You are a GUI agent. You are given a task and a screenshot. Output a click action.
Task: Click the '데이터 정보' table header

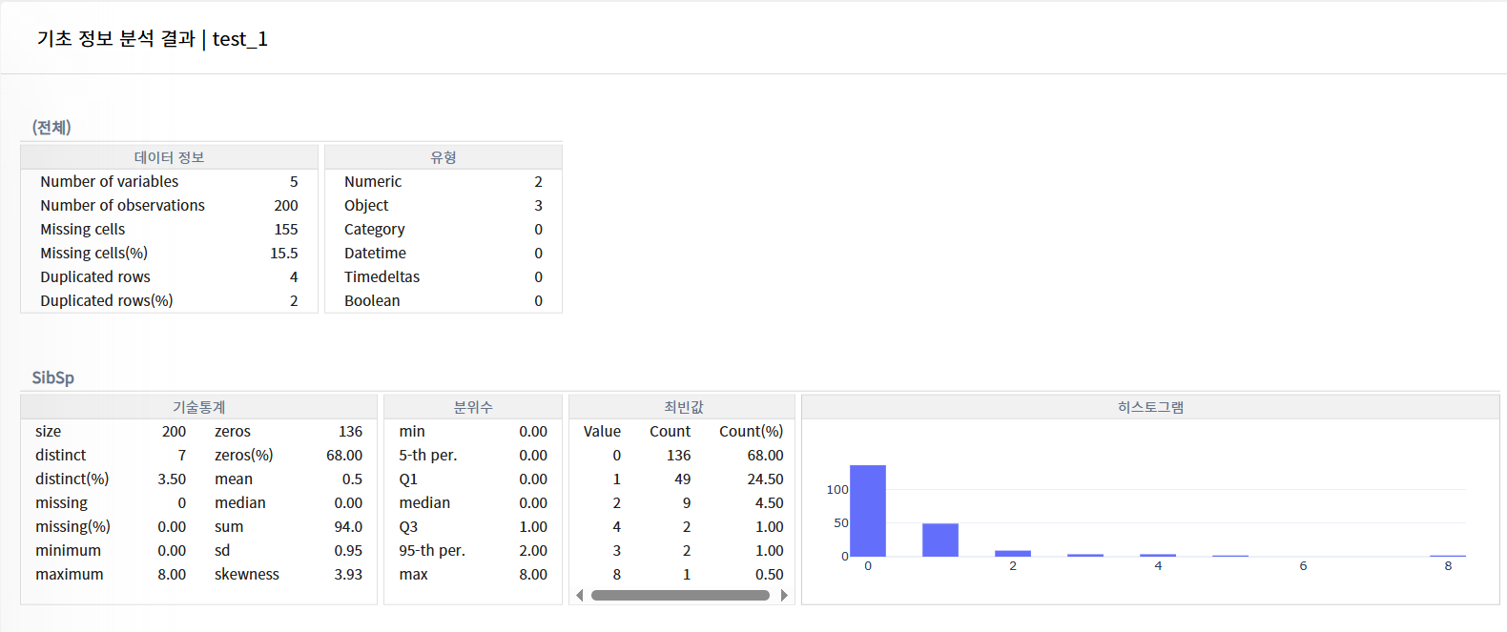pyautogui.click(x=169, y=157)
